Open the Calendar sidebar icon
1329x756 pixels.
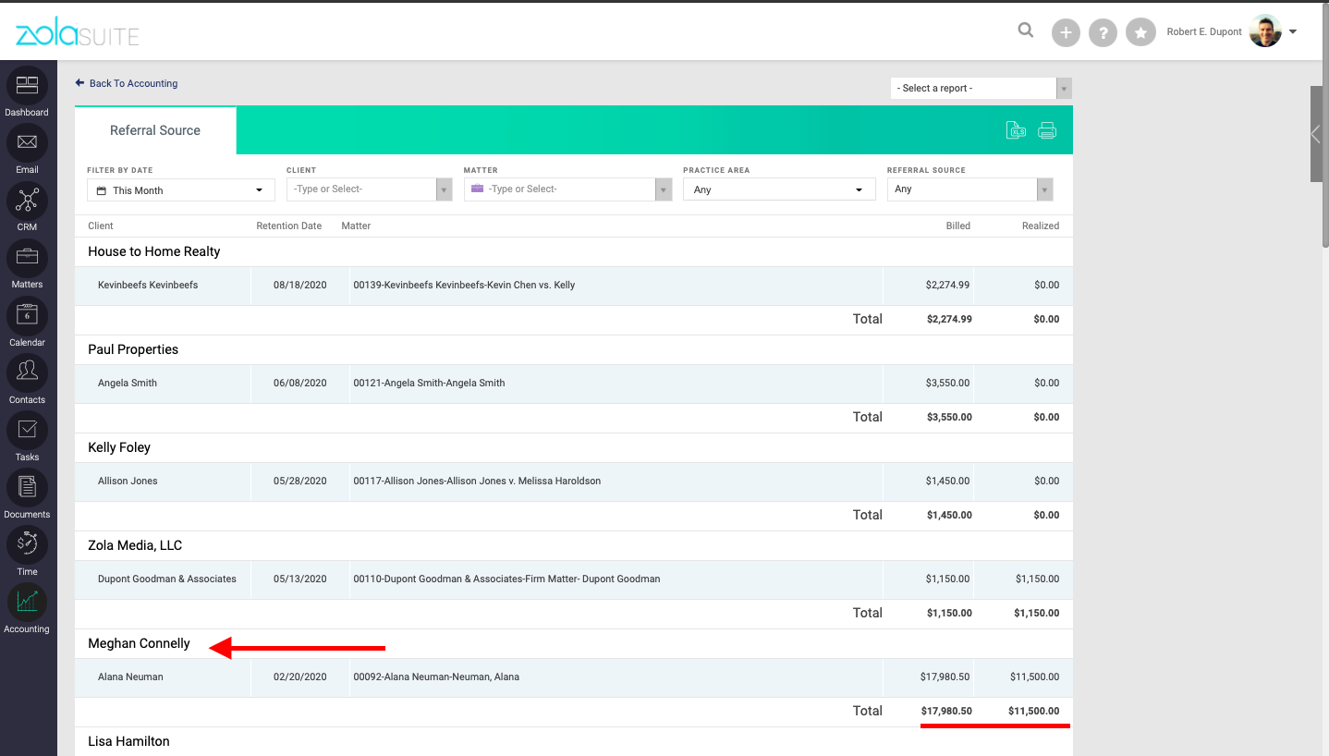pos(27,316)
